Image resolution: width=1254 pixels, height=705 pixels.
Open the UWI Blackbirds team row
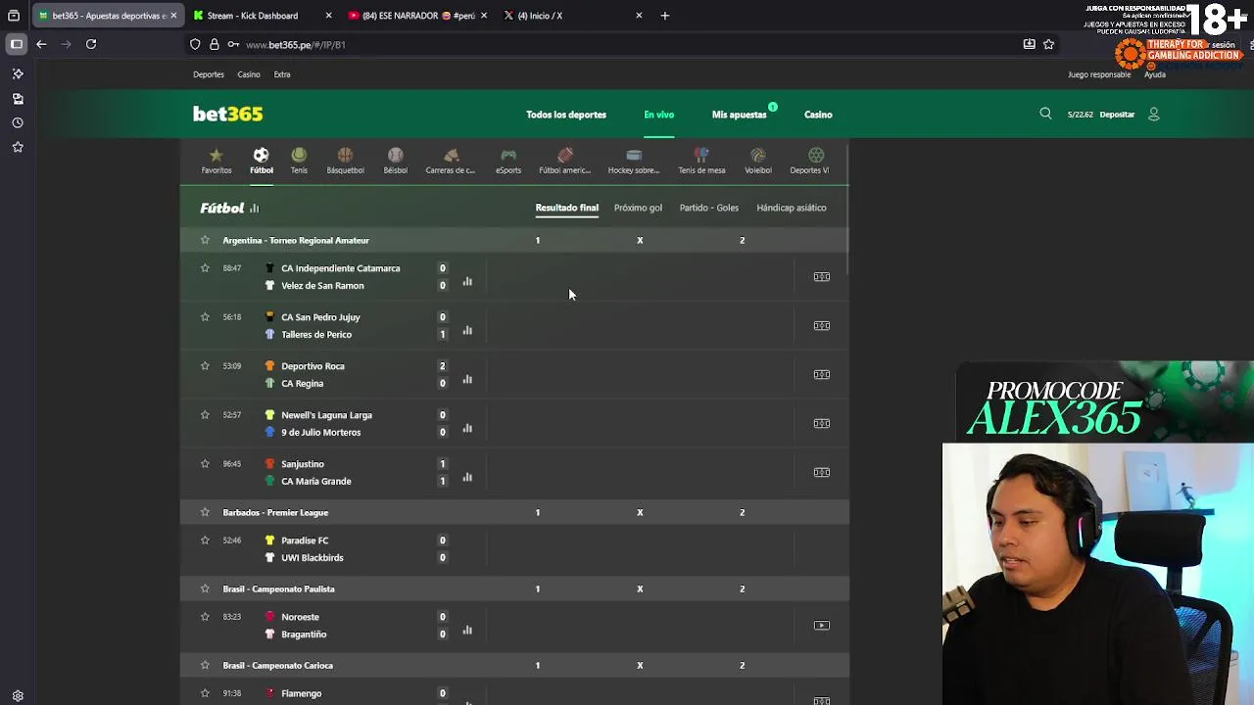click(312, 558)
